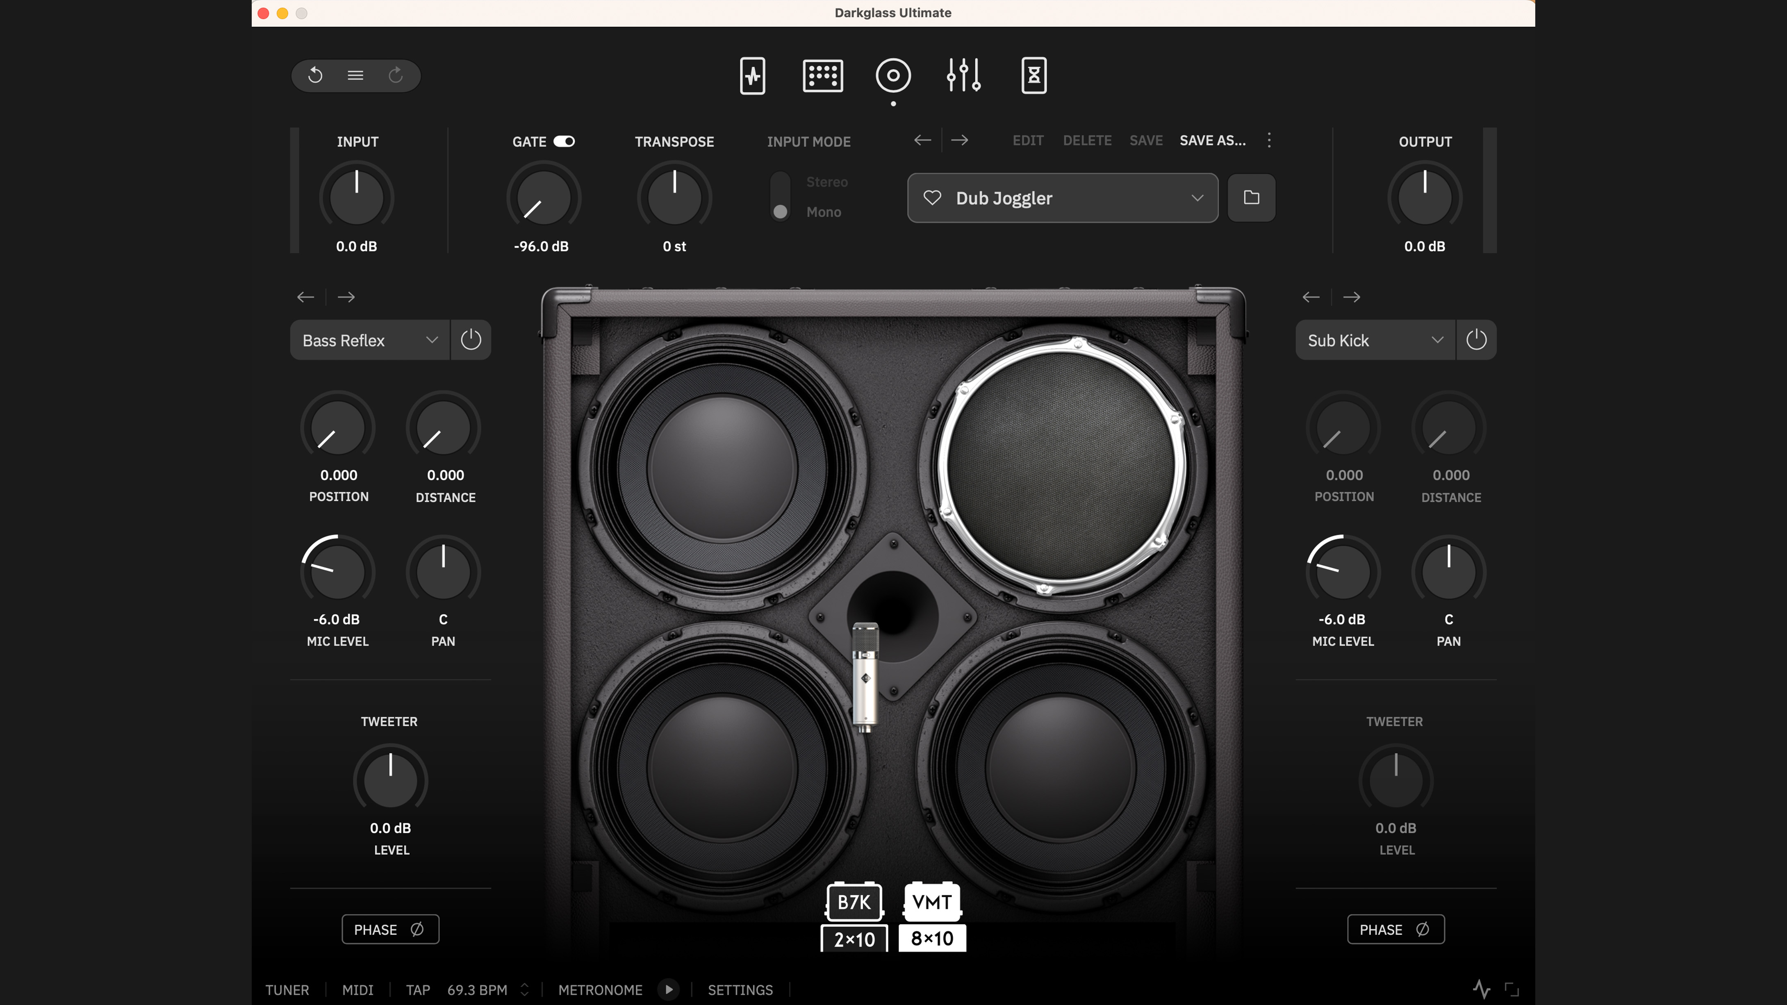Select previous right mic arrow
The image size is (1787, 1005).
[1310, 297]
